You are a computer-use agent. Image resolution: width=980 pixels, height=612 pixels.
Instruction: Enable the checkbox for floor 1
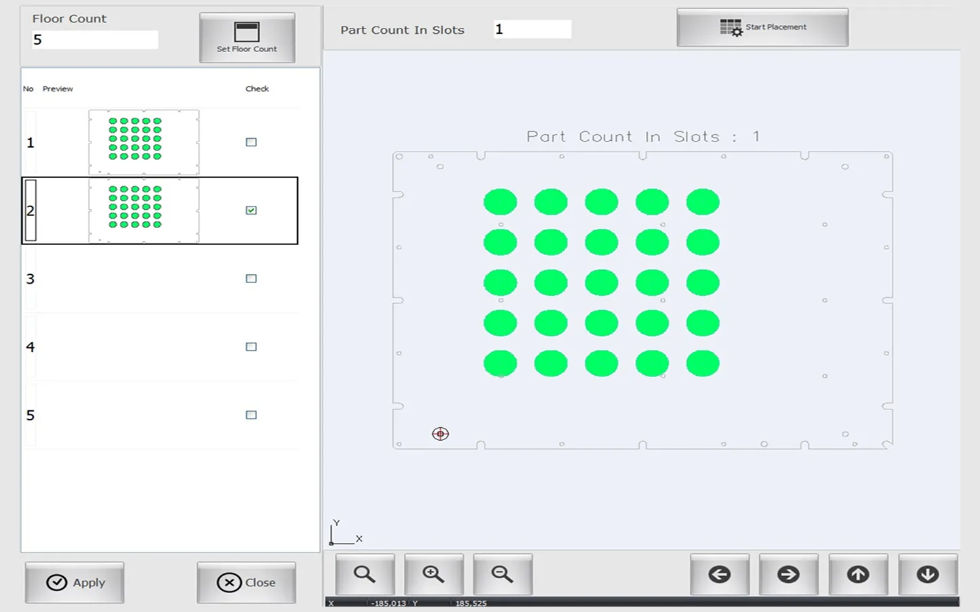coord(251,142)
